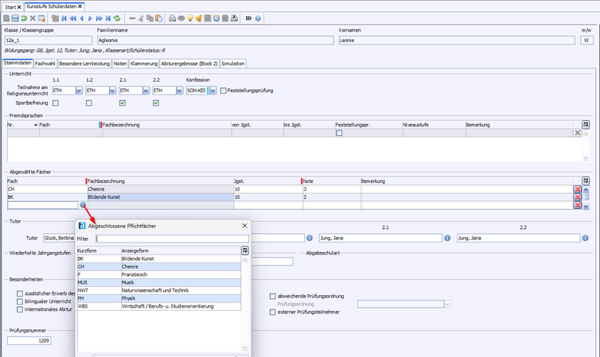
Task: Click the lookup icon beside empty Fach field
Action: [83, 205]
